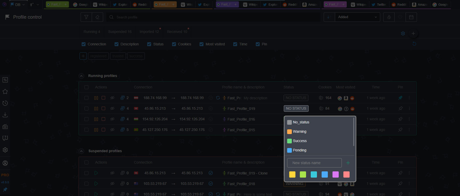Open the help question sidebar icon
Image resolution: width=460 pixels, height=196 pixels.
pyautogui.click(x=5, y=138)
